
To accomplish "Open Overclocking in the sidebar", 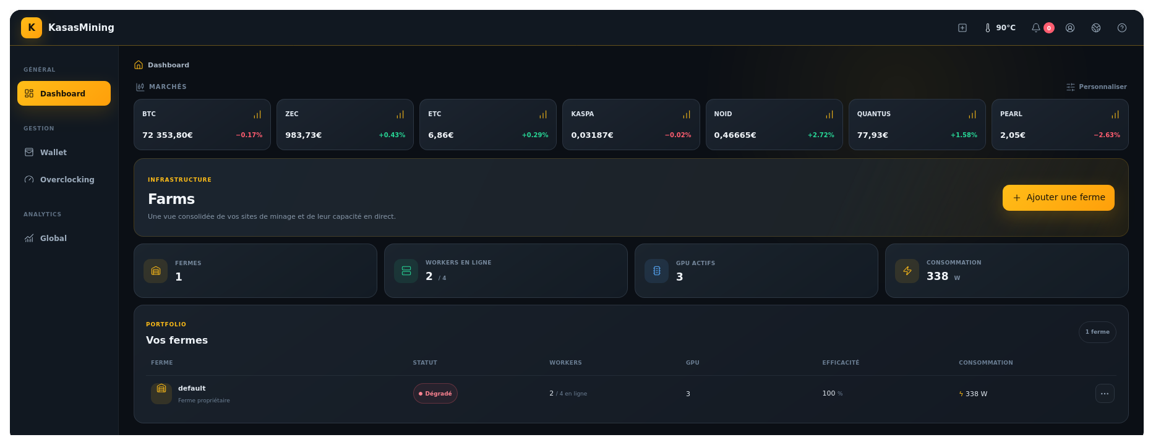I will click(x=64, y=179).
